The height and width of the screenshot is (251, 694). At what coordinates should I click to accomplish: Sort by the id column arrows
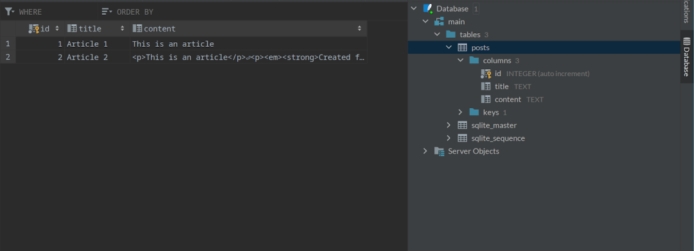click(x=57, y=29)
